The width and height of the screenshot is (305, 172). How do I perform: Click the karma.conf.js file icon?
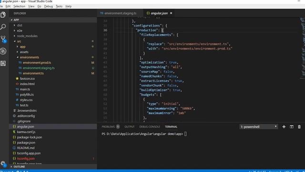click(14, 132)
